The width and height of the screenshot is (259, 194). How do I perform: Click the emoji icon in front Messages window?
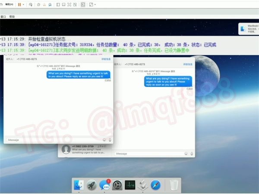coord(104,140)
